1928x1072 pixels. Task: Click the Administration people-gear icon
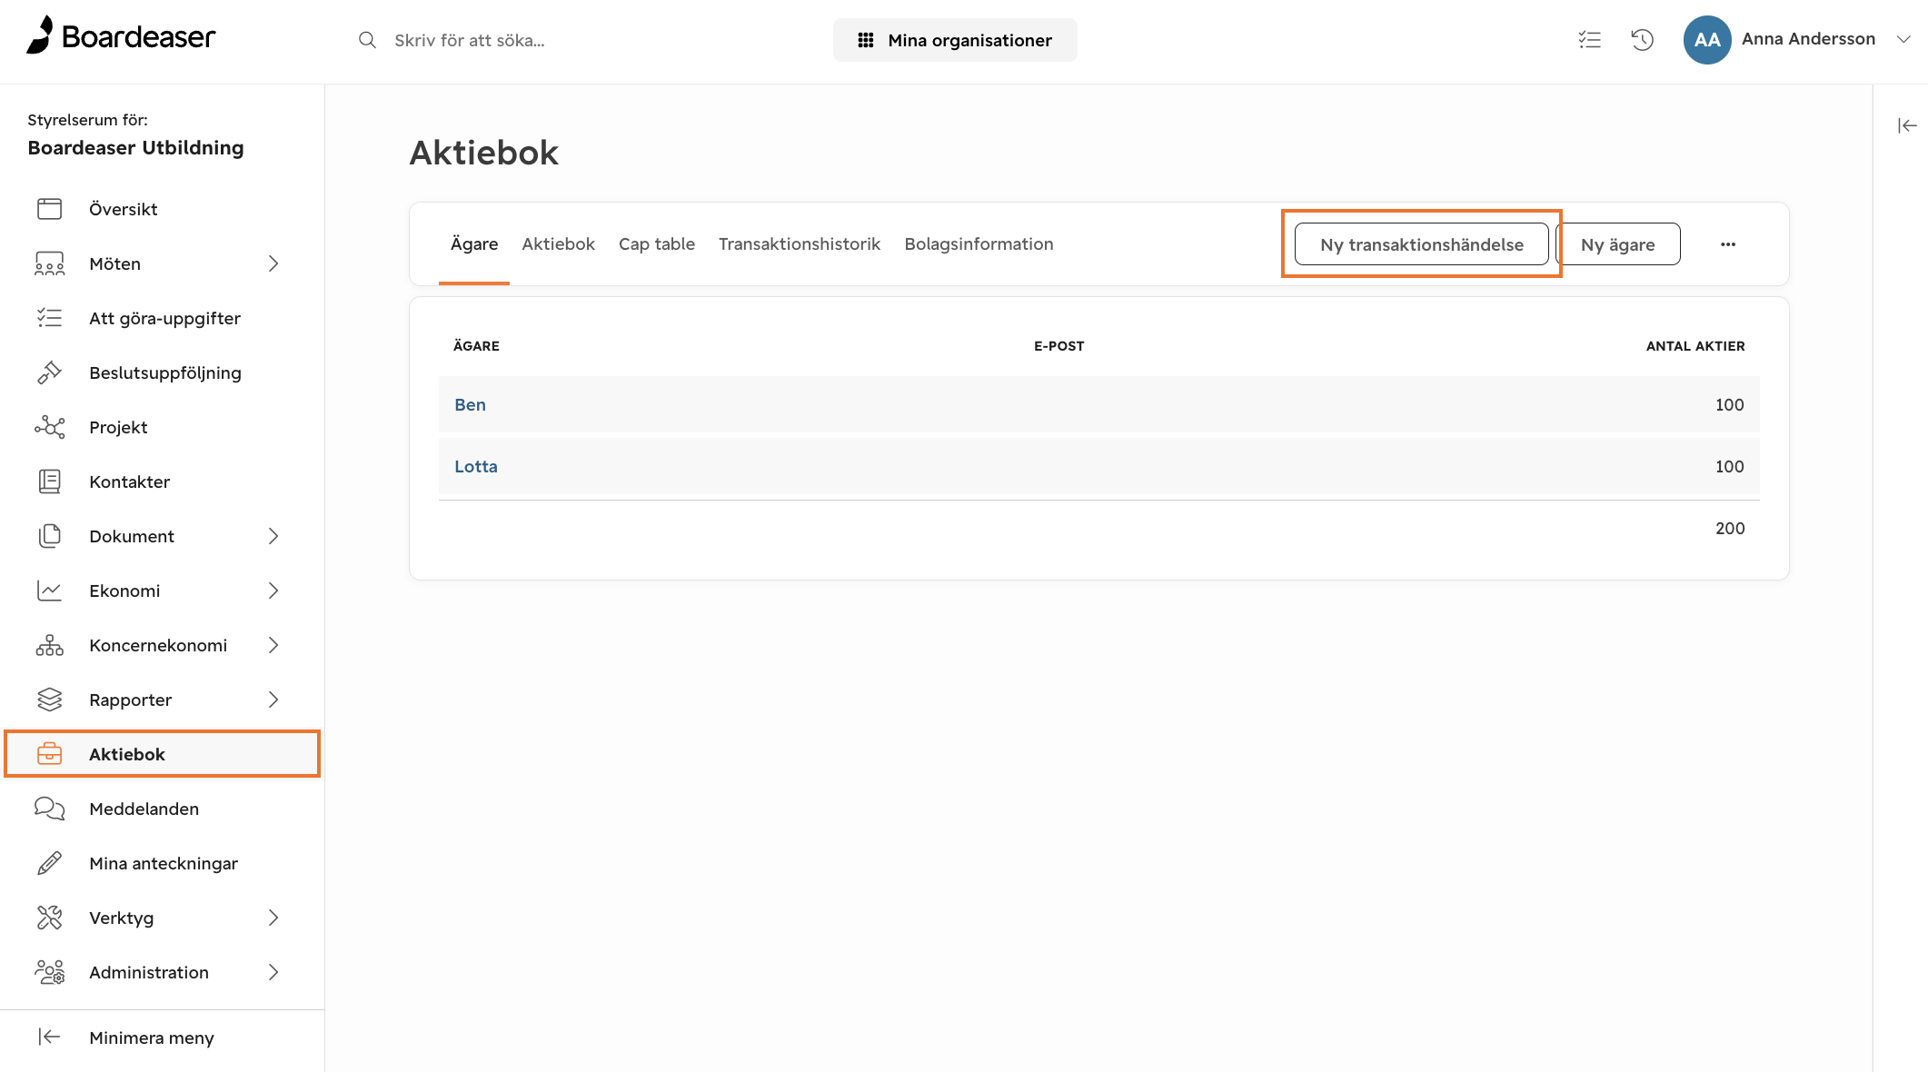50,972
